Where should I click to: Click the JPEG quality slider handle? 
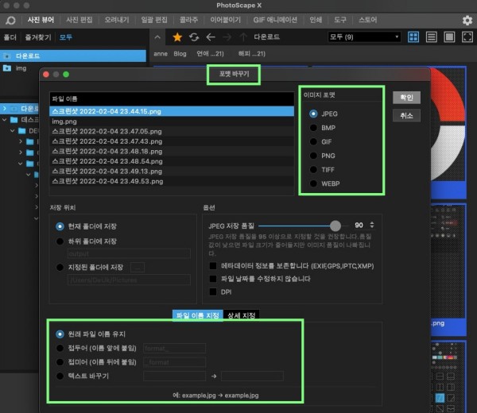(x=336, y=225)
